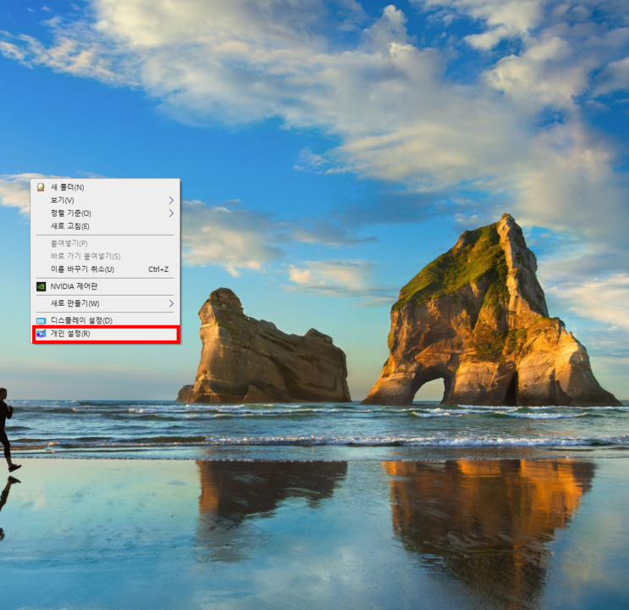Choose 새로 고침(E) to refresh desktop
The width and height of the screenshot is (629, 610).
(105, 226)
